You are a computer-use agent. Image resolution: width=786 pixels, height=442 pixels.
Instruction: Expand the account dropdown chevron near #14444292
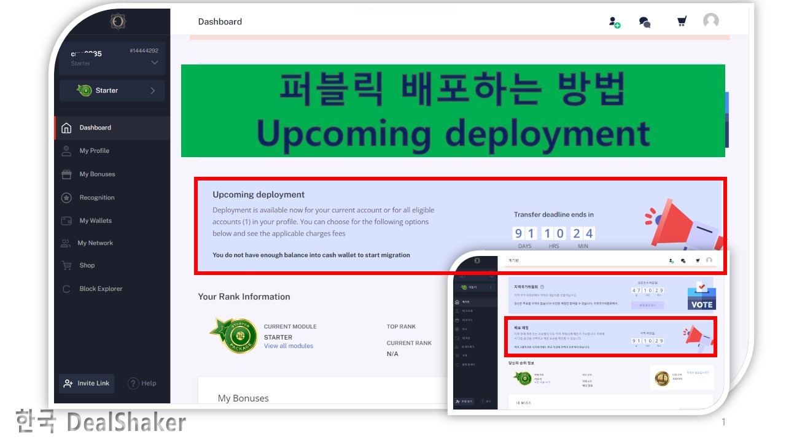(154, 61)
